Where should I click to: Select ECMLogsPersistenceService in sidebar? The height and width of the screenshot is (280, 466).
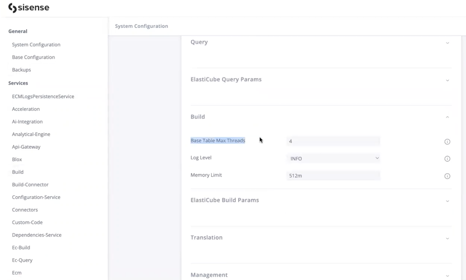point(43,96)
